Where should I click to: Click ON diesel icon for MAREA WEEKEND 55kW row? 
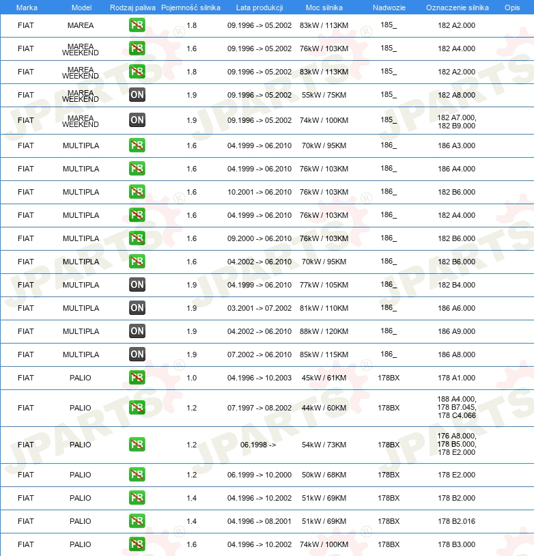click(x=137, y=95)
